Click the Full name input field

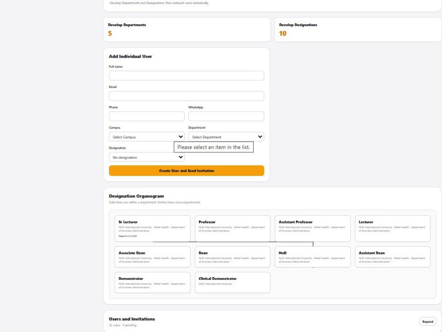pyautogui.click(x=187, y=76)
